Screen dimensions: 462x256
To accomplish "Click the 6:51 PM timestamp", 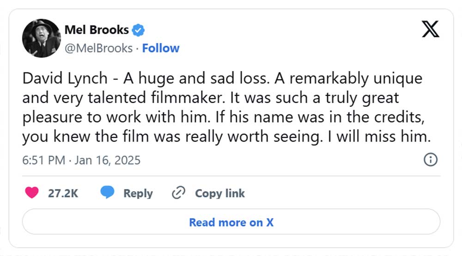I will [x=43, y=160].
